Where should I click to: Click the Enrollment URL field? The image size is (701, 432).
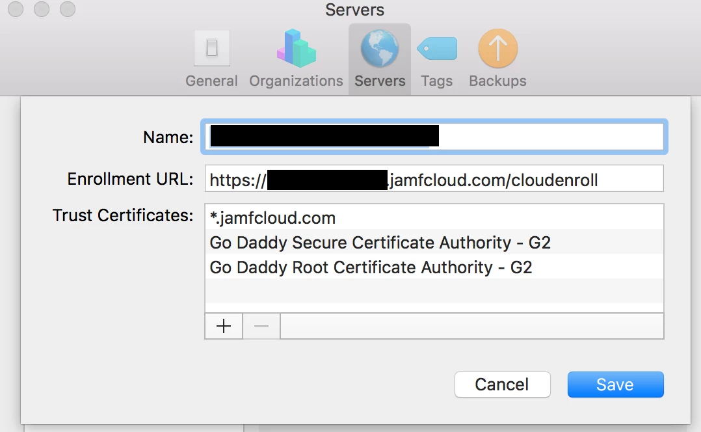click(434, 179)
